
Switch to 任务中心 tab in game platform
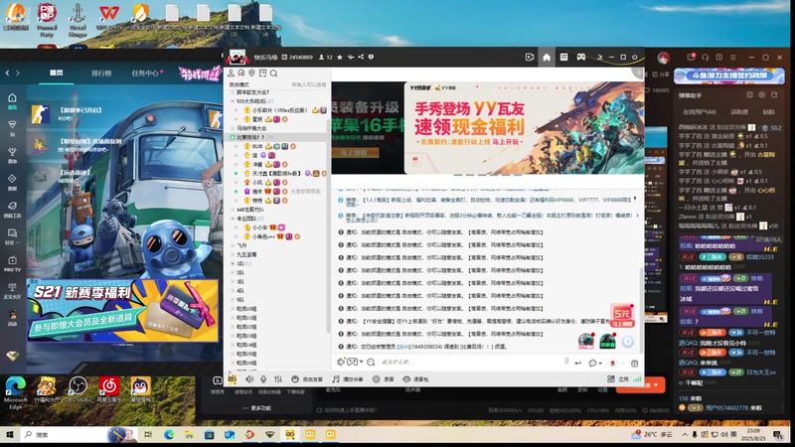tap(145, 73)
